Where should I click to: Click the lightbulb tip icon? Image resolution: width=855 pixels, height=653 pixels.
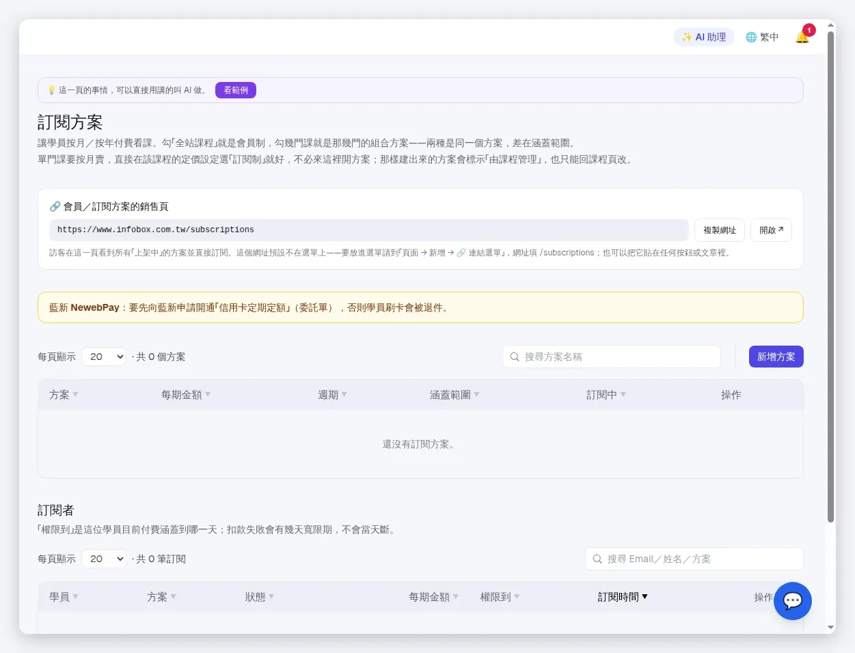click(x=51, y=90)
